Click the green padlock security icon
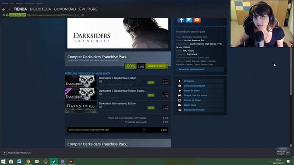Viewport: 294px width, 165px height. (7, 15)
